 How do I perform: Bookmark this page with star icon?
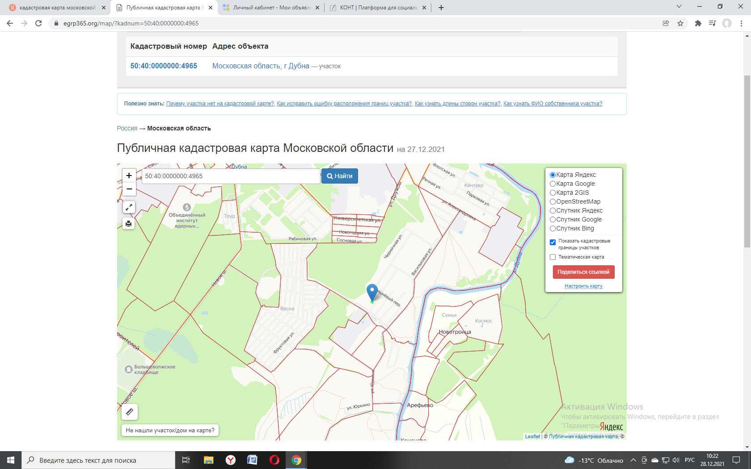click(680, 23)
